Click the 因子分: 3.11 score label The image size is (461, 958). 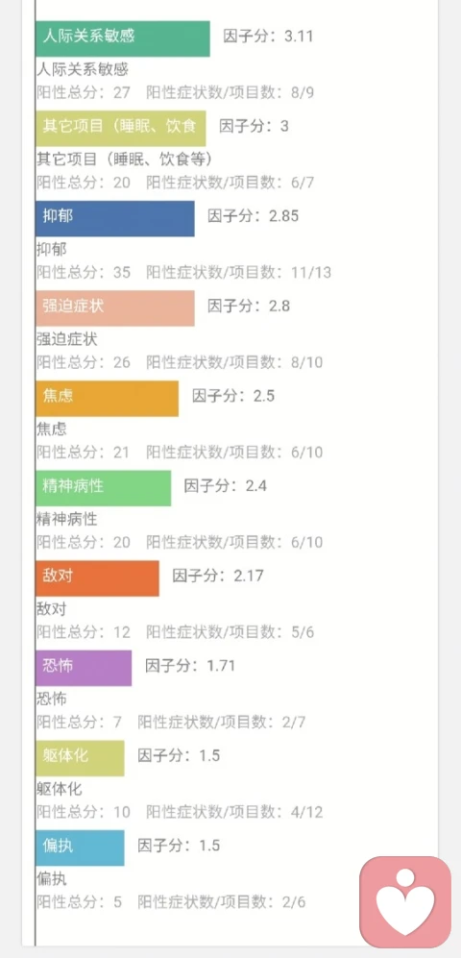tap(269, 37)
